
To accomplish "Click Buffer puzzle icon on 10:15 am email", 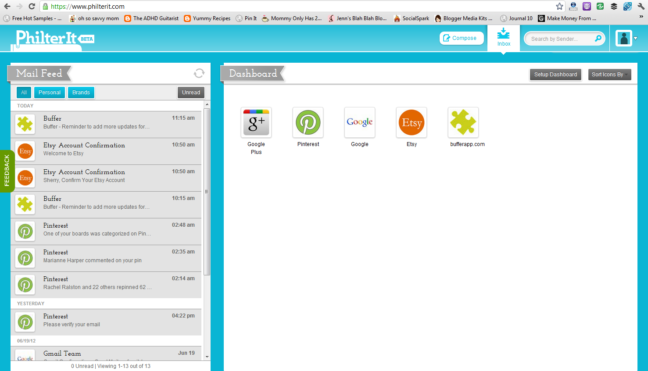I will click(x=25, y=205).
